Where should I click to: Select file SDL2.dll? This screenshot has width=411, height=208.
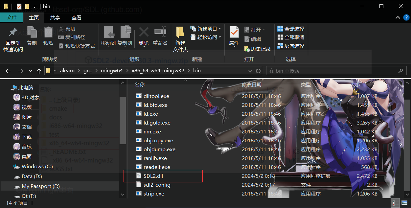[153, 176]
